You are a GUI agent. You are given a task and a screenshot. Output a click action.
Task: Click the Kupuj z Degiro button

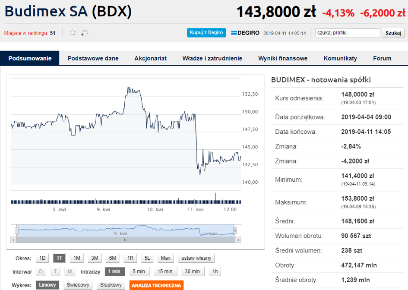pos(206,33)
